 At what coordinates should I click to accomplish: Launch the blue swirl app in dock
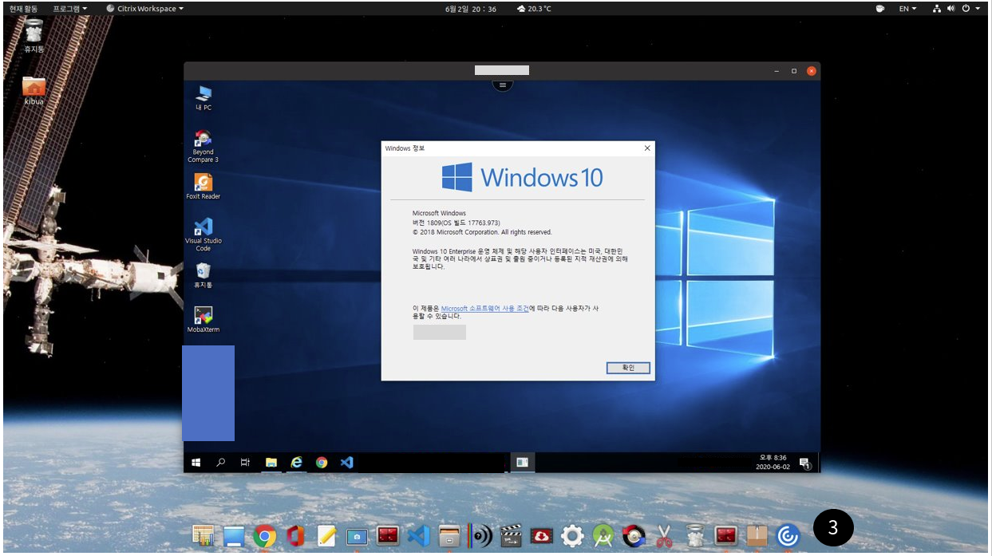point(788,536)
